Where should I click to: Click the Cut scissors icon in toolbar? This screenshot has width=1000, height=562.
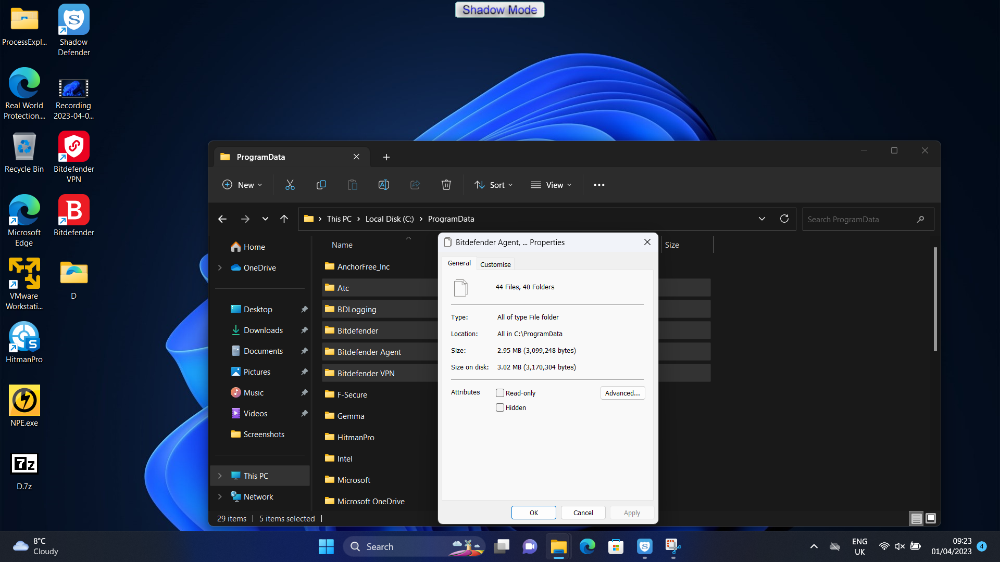290,185
